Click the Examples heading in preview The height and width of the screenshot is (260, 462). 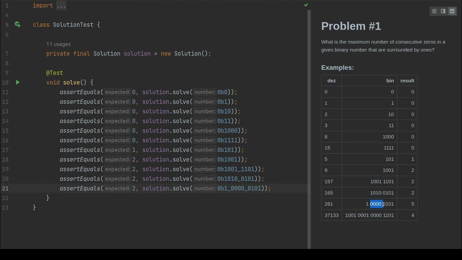337,68
